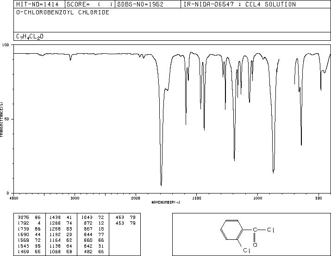Click the IR-NIDA-06547 : CCL4 SOLUTION label
The image size is (331, 256).
tap(240, 4)
